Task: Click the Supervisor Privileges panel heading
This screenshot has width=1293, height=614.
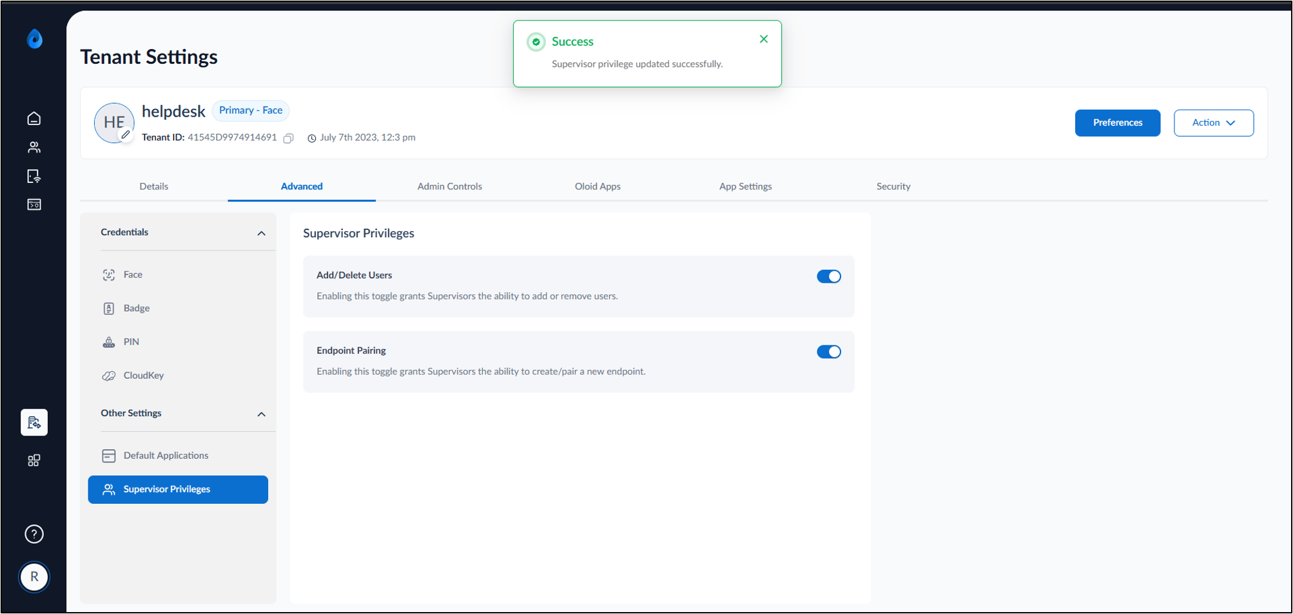Action: click(x=359, y=233)
